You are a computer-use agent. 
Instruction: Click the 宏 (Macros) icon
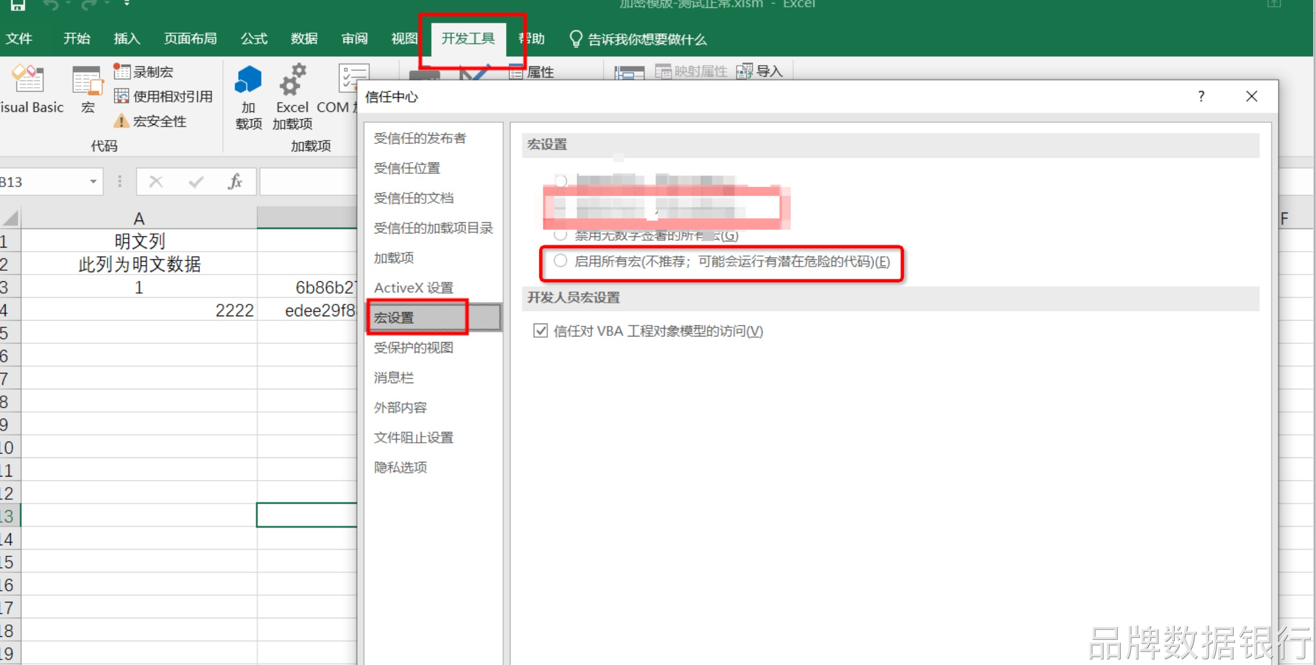click(87, 82)
